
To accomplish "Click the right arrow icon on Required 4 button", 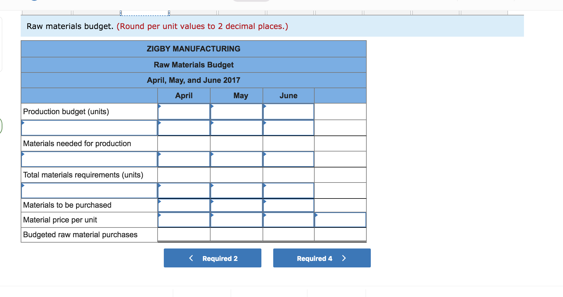I will point(344,258).
